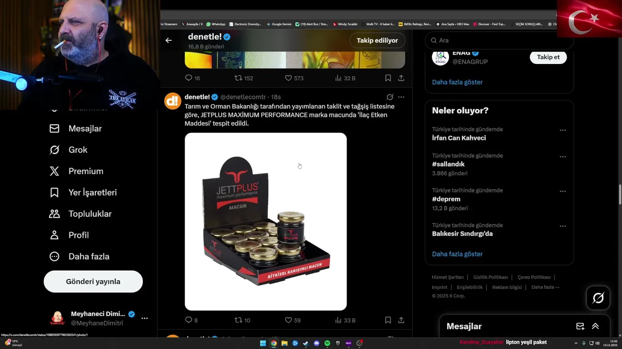This screenshot has width=622, height=349.
Task: Open the Gizlilik Politikası footer link
Action: [x=491, y=277]
